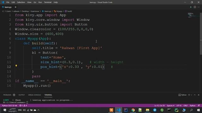Click the lightbulb quick-fix icon on line 12
This screenshot has height=113, width=202.
[x=16, y=66]
